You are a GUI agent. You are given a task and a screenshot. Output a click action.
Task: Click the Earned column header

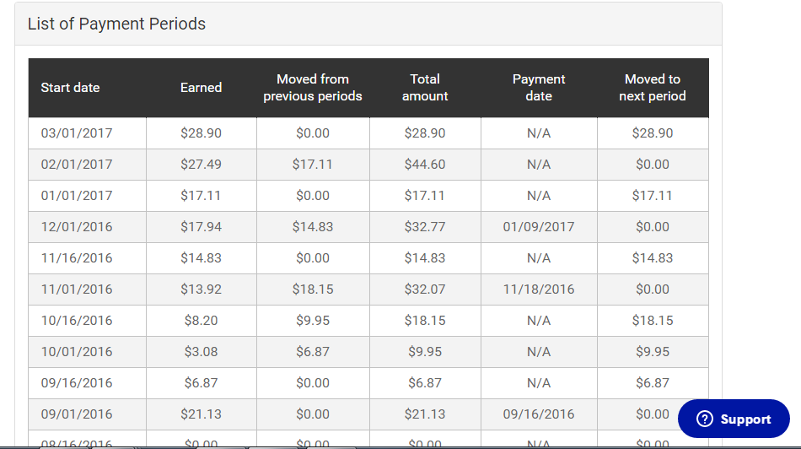tap(201, 88)
